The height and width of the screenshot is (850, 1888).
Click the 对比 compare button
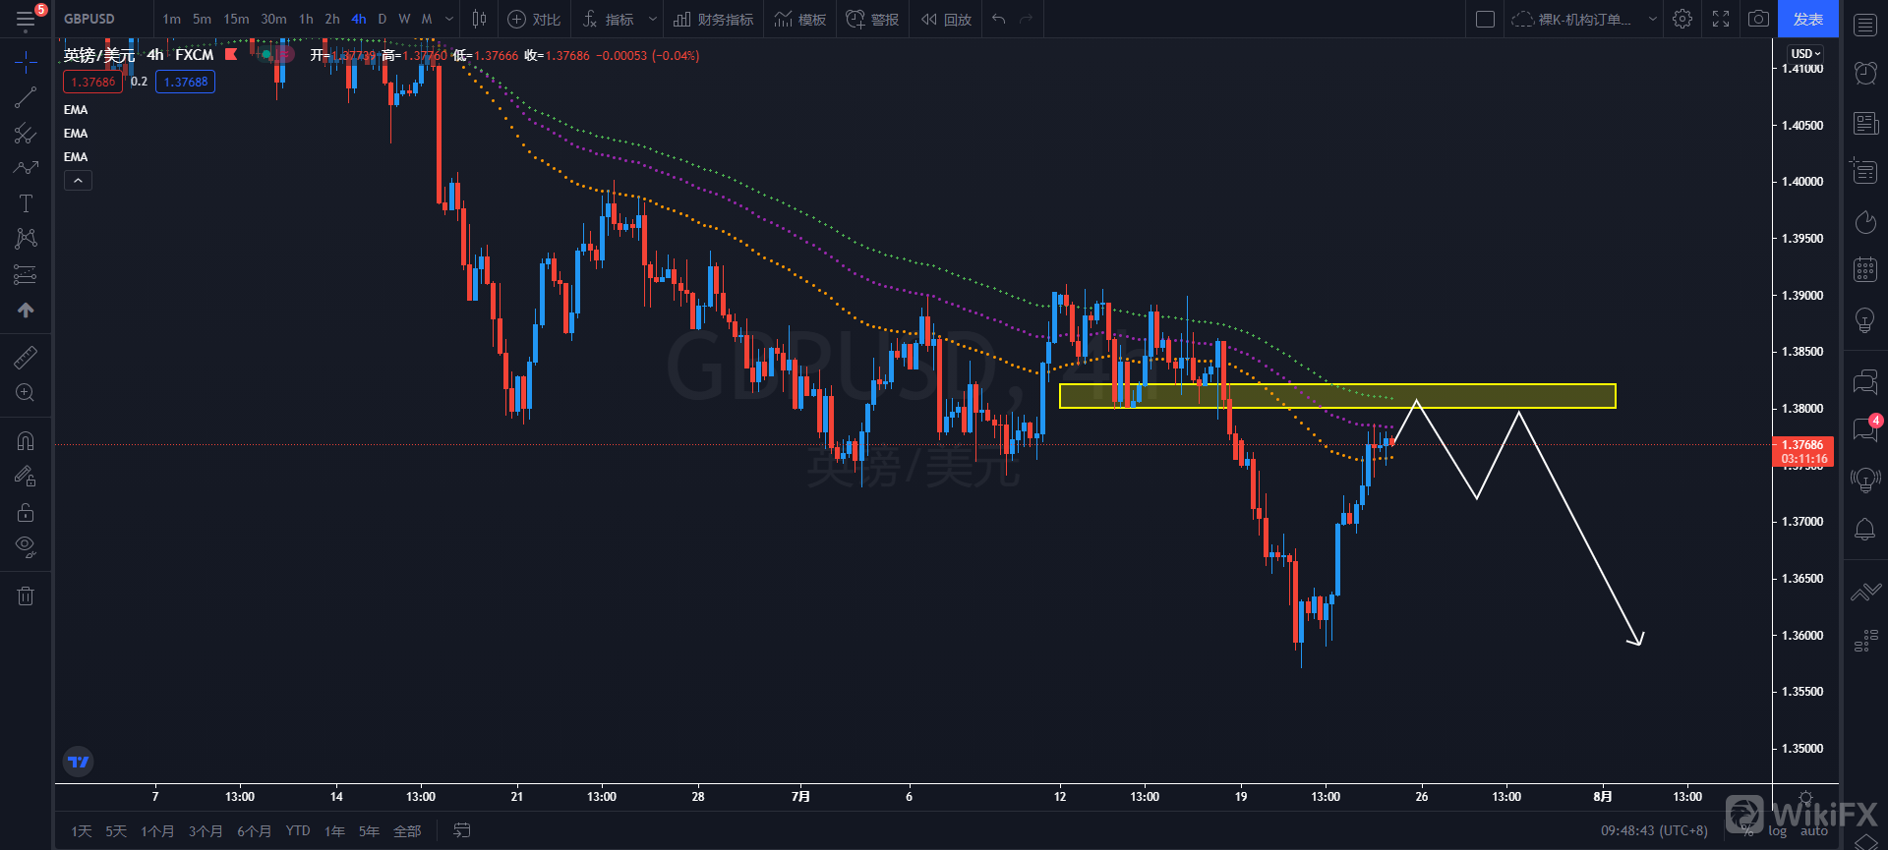(534, 19)
